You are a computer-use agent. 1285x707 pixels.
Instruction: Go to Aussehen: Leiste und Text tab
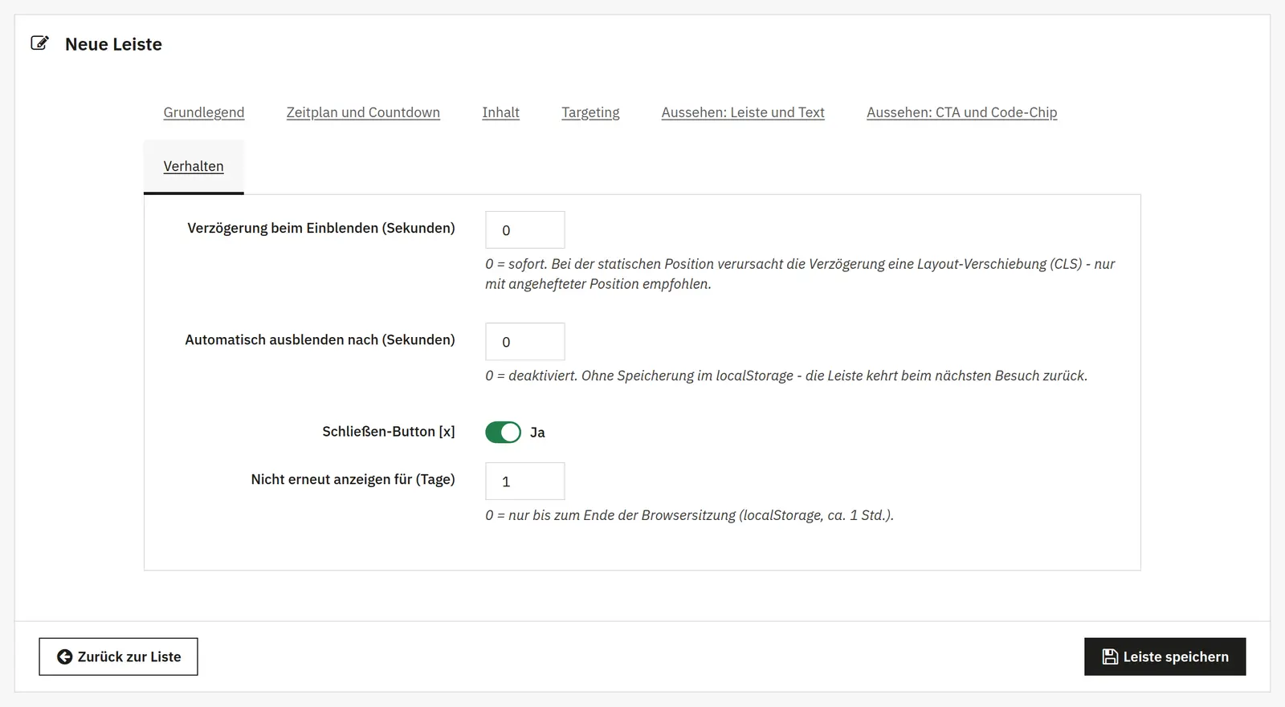743,112
